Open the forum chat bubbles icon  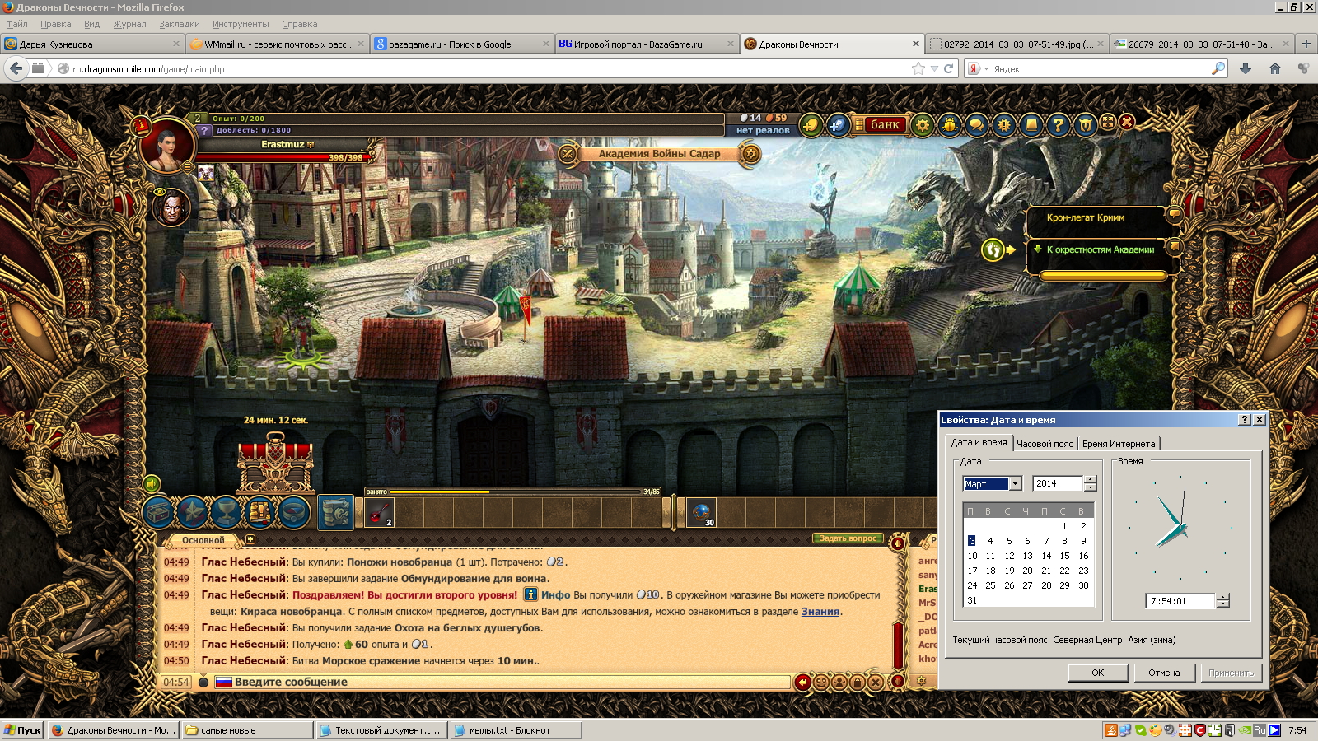point(977,125)
